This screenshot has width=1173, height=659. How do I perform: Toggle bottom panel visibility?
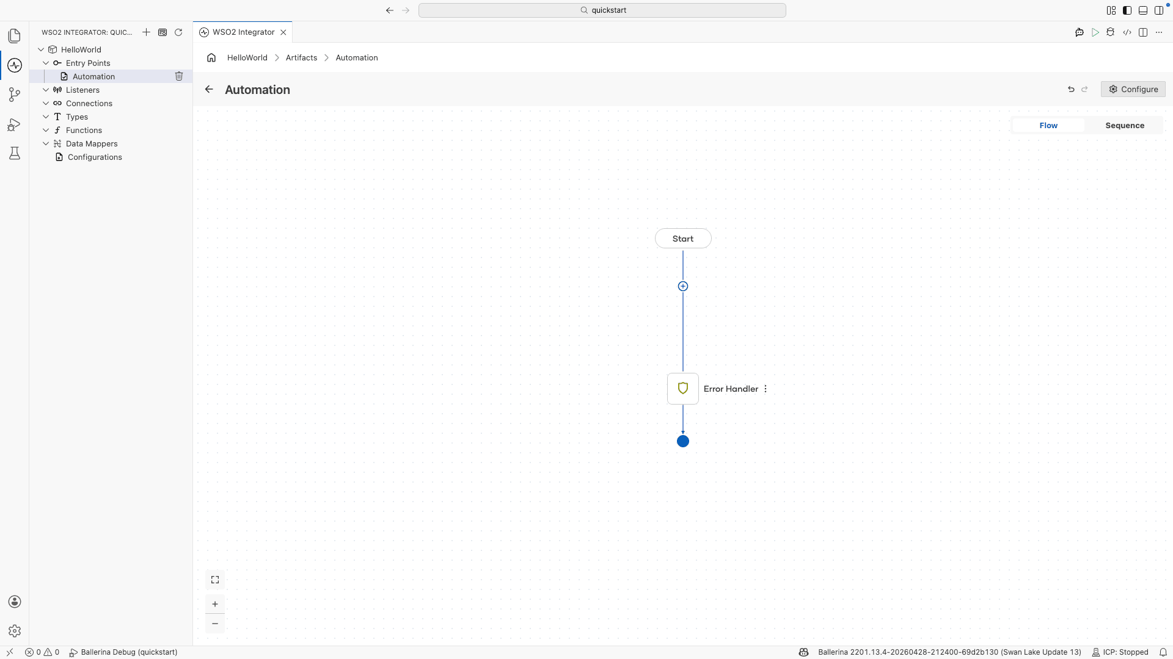[1143, 10]
